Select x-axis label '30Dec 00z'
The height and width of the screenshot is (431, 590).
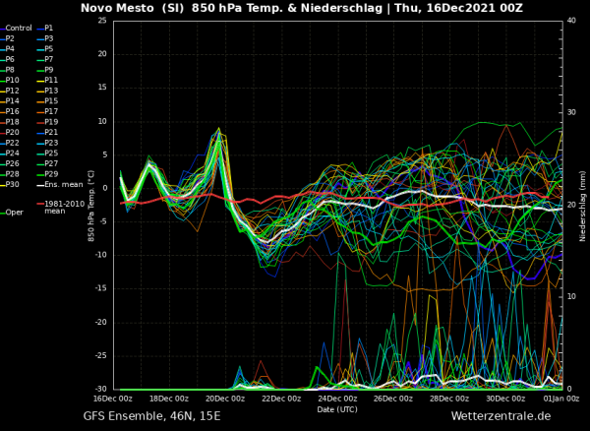point(506,399)
